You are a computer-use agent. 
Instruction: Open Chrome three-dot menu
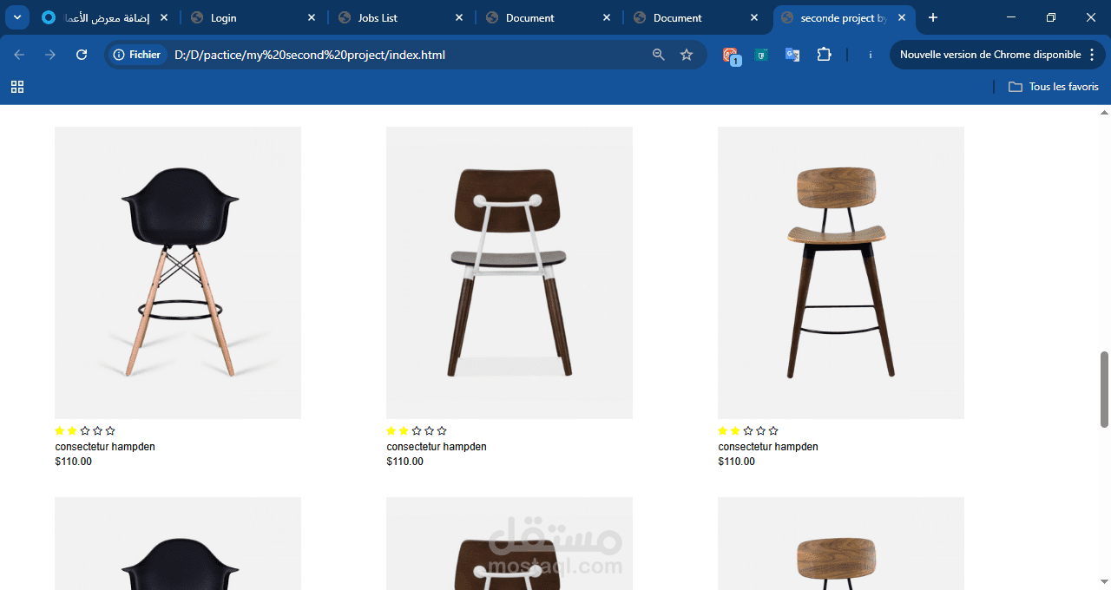[1092, 55]
